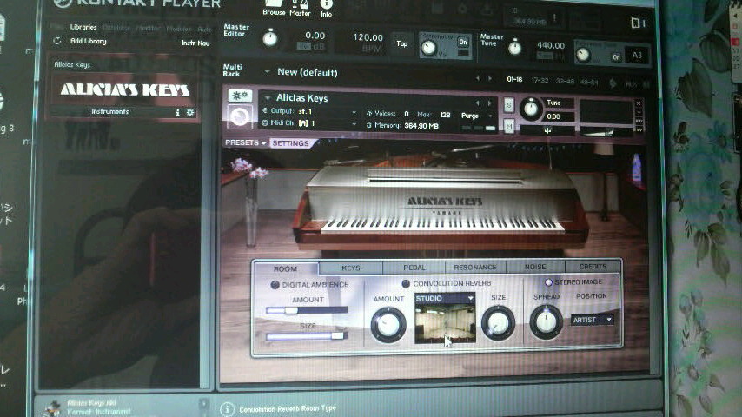Screen dimensions: 742x417
Task: Switch to the PEDAL tab
Action: 414,268
